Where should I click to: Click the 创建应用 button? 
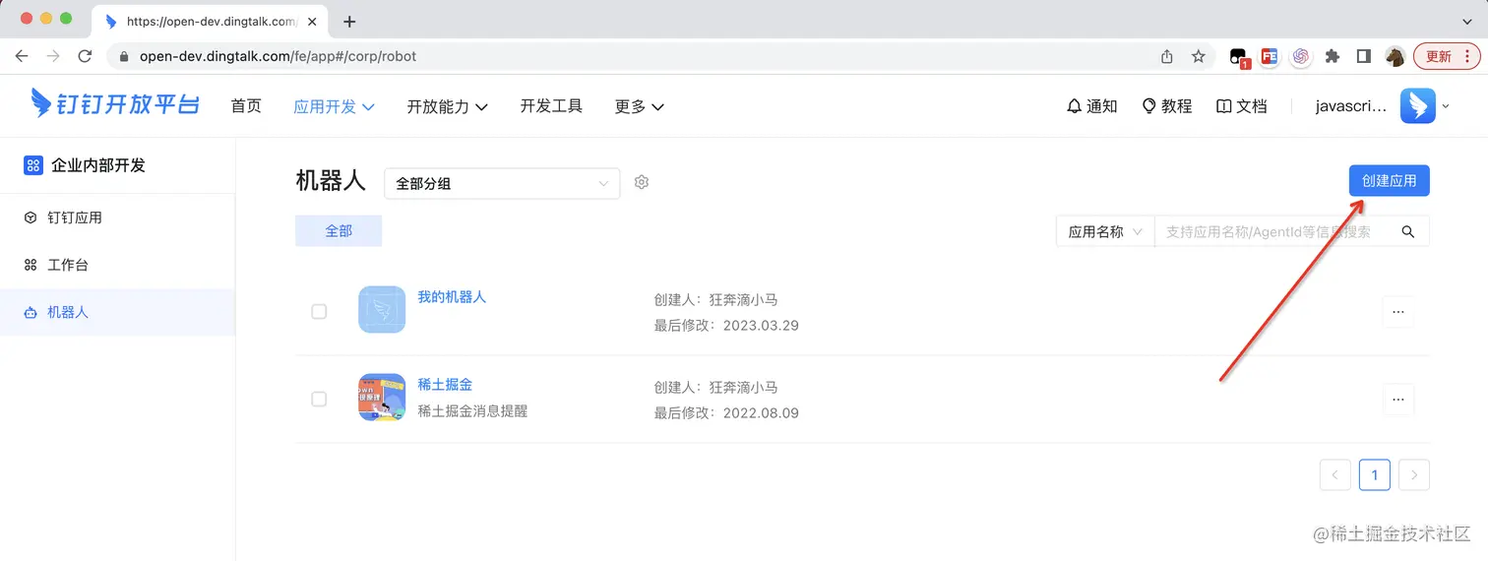click(x=1389, y=181)
